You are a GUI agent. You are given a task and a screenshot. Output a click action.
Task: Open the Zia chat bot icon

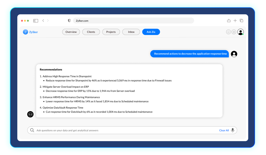coord(30,114)
